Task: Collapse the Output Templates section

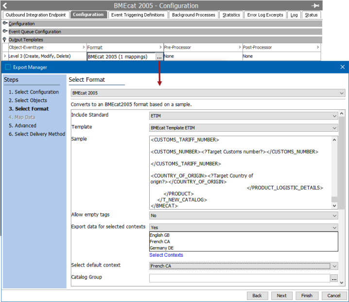Action: [x=4, y=39]
